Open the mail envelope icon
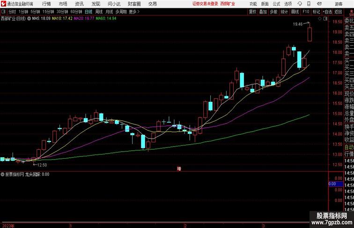Image resolution: width=354 pixels, height=228 pixels. pos(319,4)
